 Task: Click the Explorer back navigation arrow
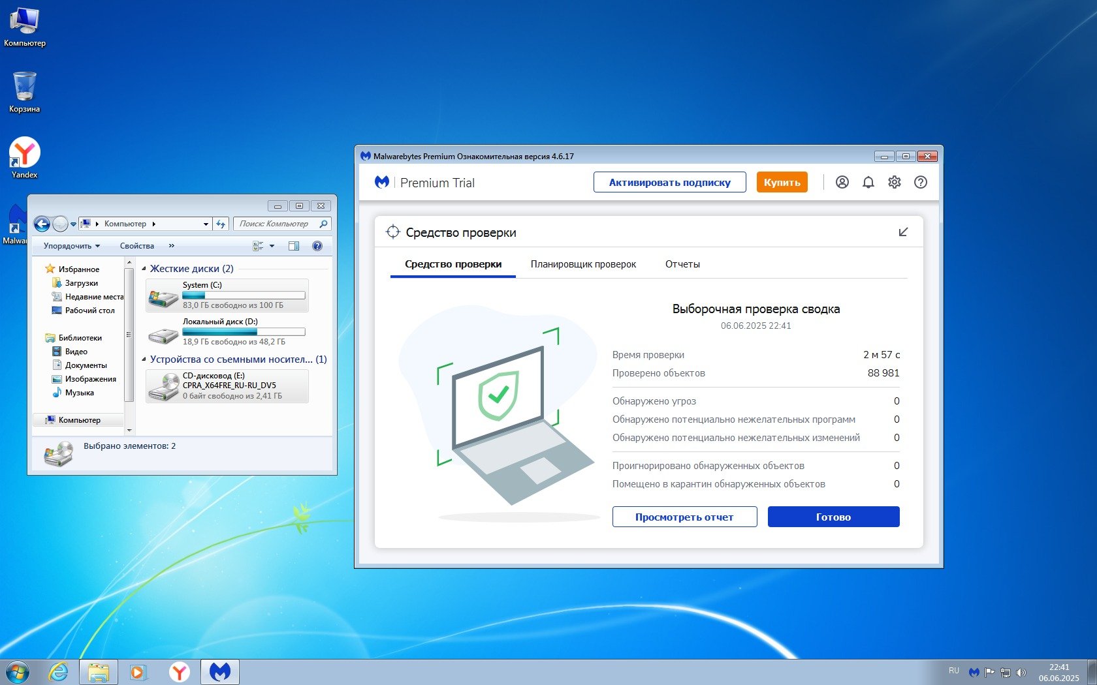click(x=42, y=224)
